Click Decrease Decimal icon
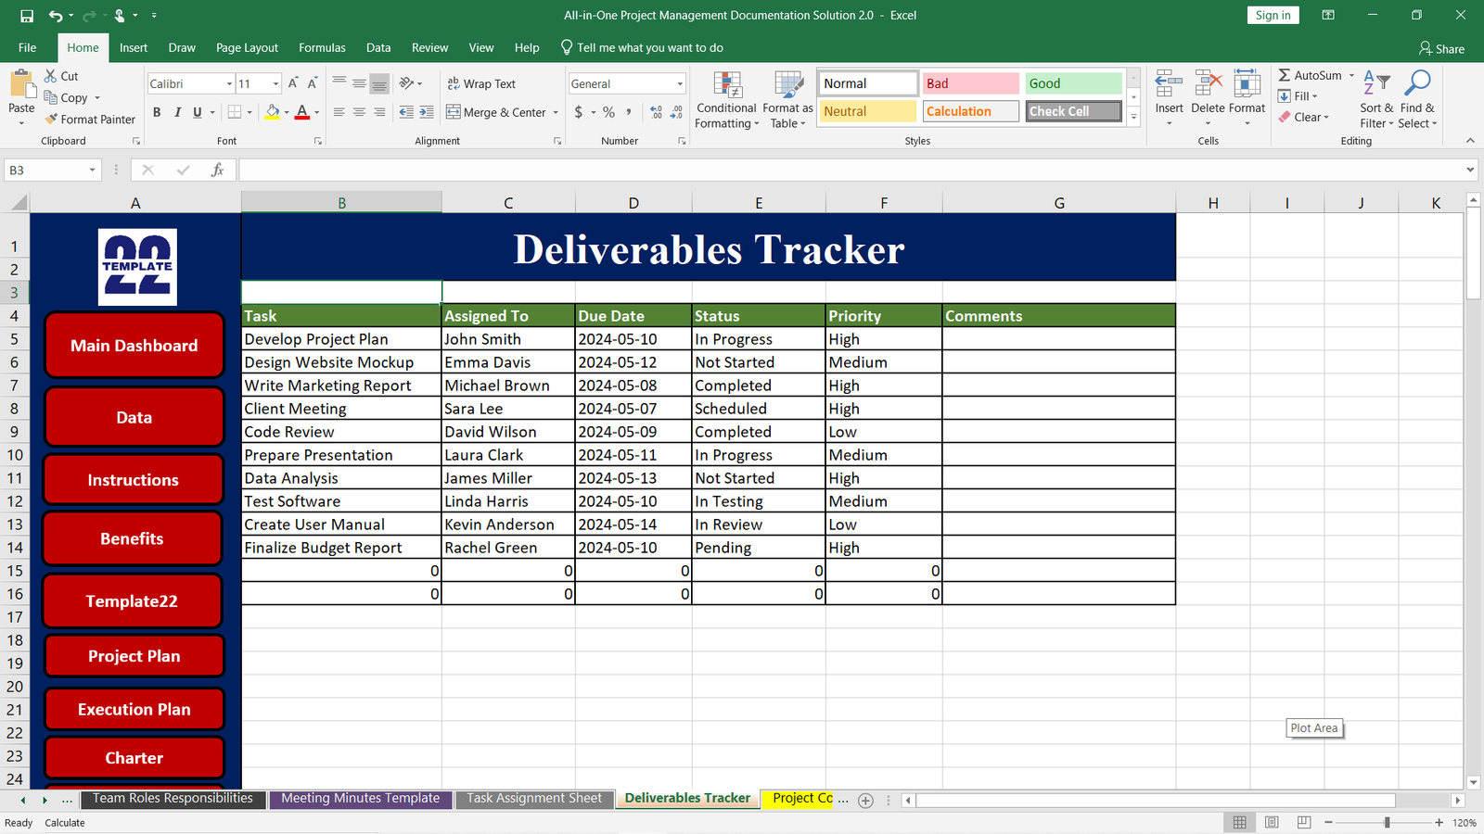1484x834 pixels. pyautogui.click(x=677, y=112)
